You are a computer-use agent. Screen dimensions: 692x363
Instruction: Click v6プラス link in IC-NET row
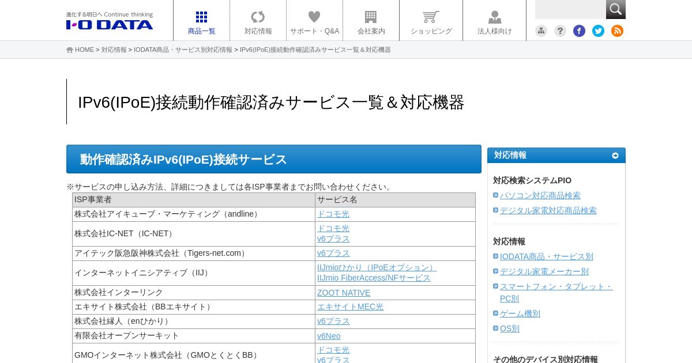point(333,239)
